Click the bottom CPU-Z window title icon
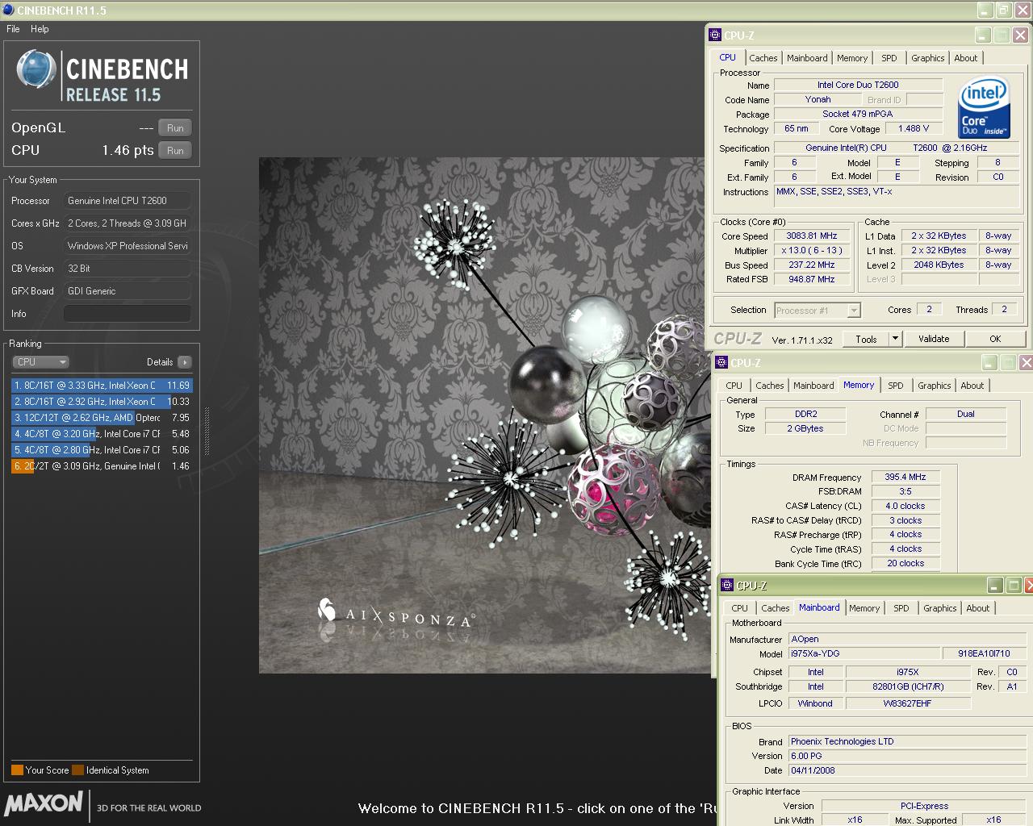Screen dimensions: 1033x826 [728, 586]
